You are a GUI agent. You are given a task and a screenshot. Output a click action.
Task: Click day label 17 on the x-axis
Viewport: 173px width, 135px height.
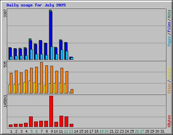[x=91, y=131]
